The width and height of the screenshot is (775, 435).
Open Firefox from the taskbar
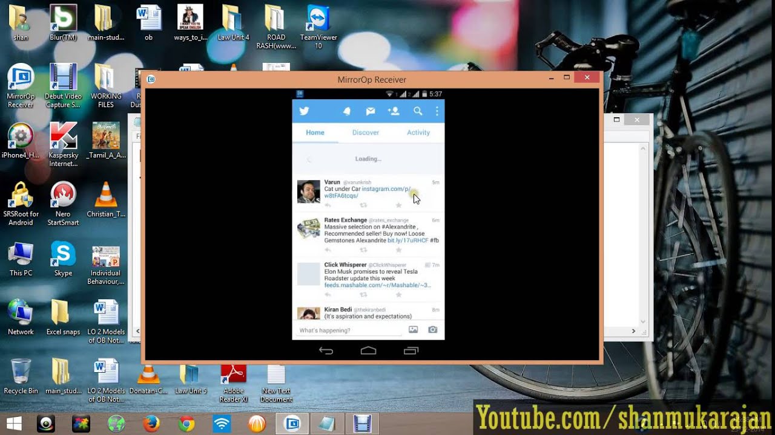[151, 424]
